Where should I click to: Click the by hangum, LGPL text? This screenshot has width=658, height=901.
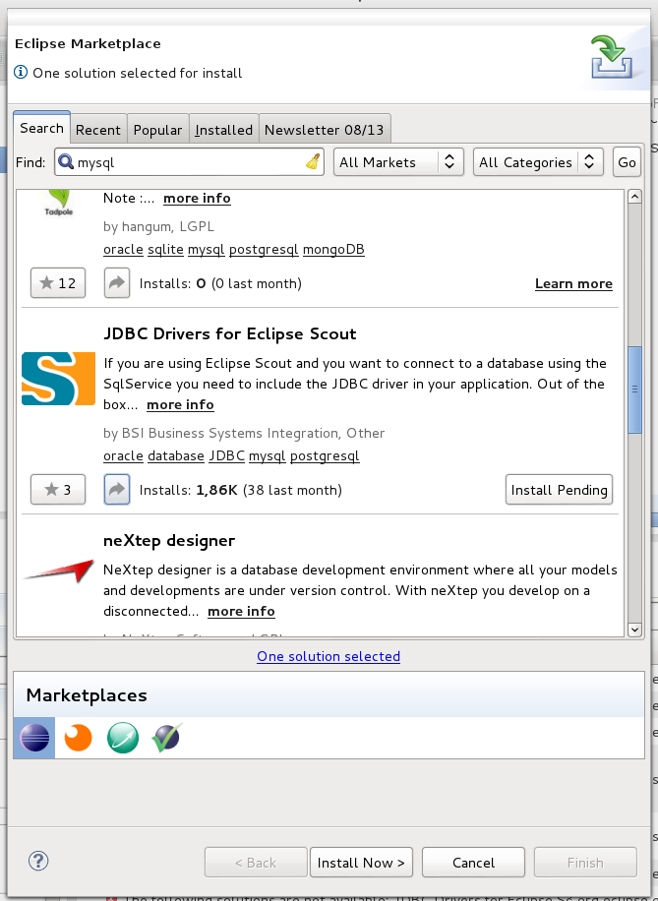pos(158,226)
